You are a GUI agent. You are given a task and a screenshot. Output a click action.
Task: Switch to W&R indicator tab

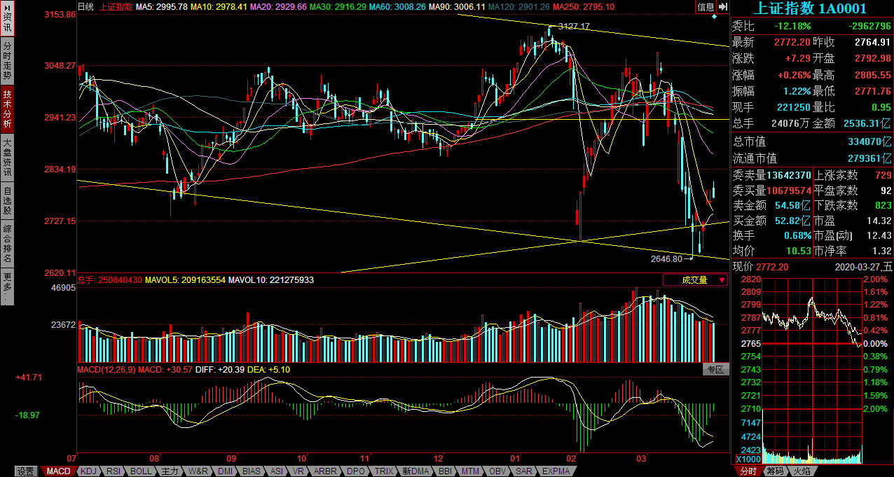199,471
